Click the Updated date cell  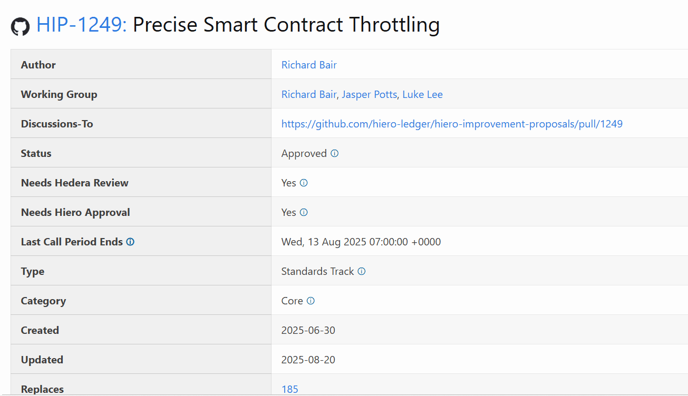[x=308, y=359]
